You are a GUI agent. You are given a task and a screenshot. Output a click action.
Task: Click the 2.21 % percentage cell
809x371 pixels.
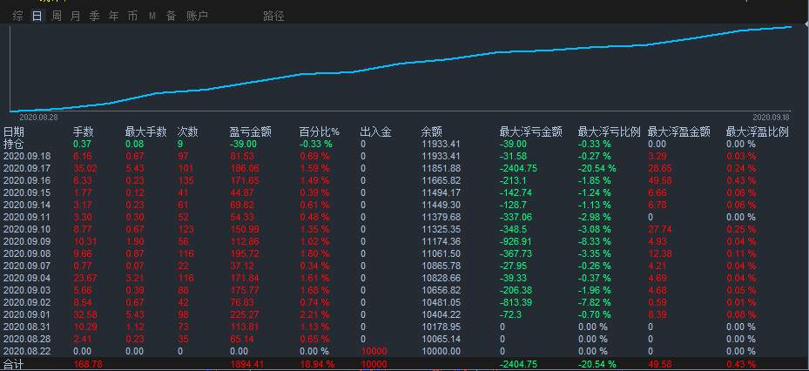314,314
